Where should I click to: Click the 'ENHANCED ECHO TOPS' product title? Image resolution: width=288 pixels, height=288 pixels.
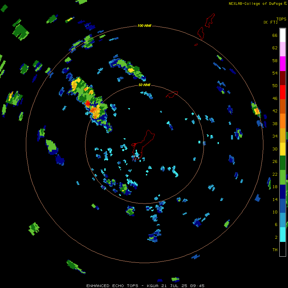pos(112,286)
